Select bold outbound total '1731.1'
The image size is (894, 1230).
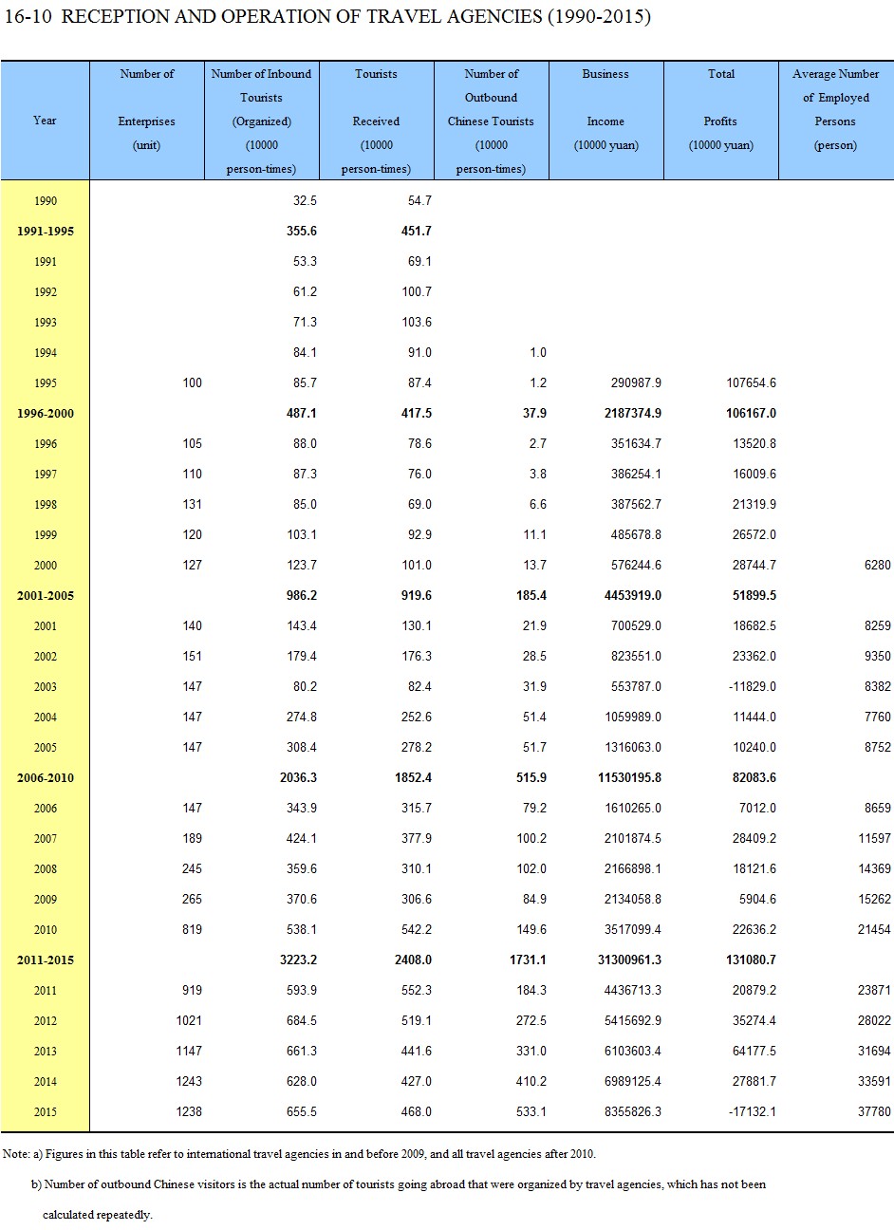point(529,960)
